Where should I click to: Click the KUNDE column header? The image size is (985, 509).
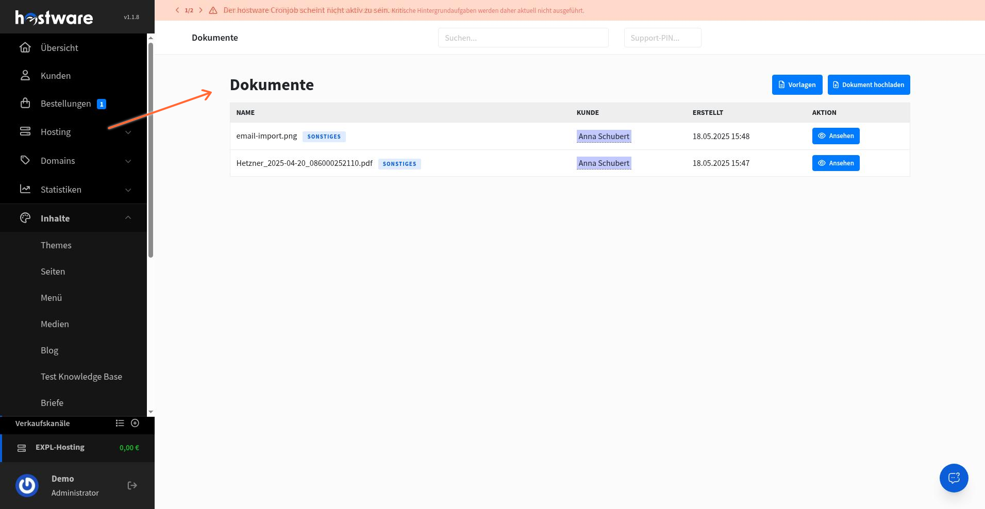tap(588, 112)
